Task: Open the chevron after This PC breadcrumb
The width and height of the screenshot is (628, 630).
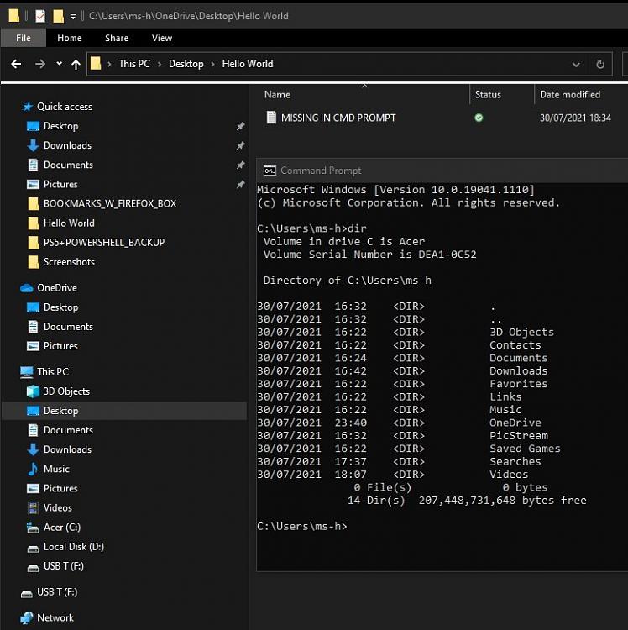Action: [x=160, y=65]
